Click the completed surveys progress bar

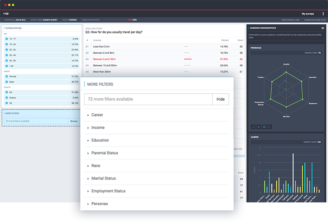click(115, 20)
